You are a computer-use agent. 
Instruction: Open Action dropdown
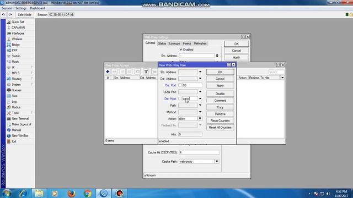(x=200, y=119)
